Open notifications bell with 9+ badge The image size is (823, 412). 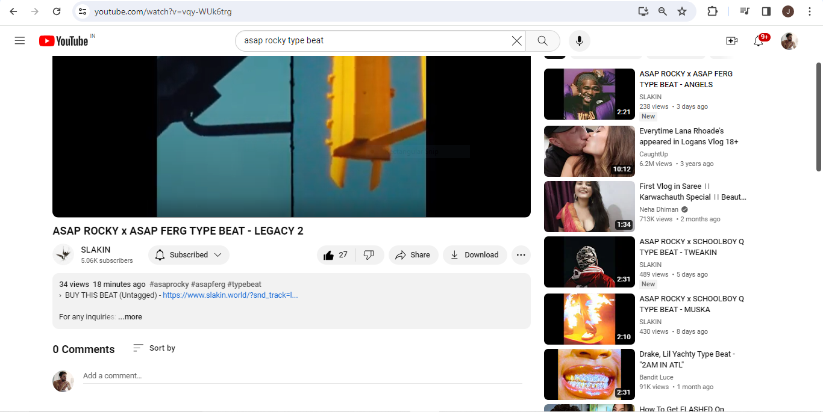click(759, 40)
